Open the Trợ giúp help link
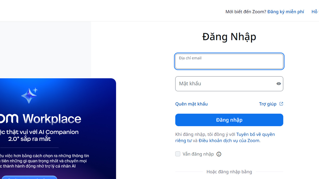This screenshot has height=179, width=319. pyautogui.click(x=268, y=104)
